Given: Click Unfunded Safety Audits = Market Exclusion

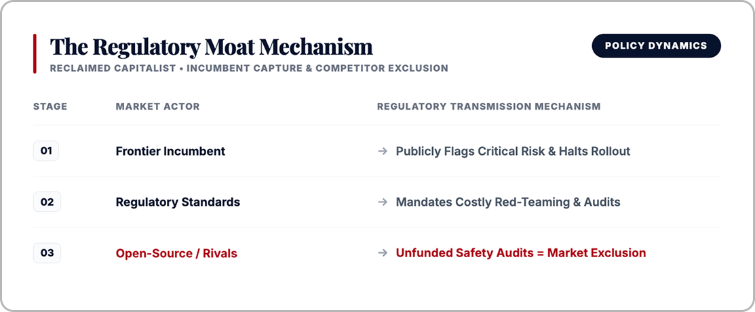Looking at the screenshot, I should [520, 253].
